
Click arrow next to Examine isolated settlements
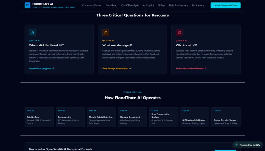tap(206, 68)
